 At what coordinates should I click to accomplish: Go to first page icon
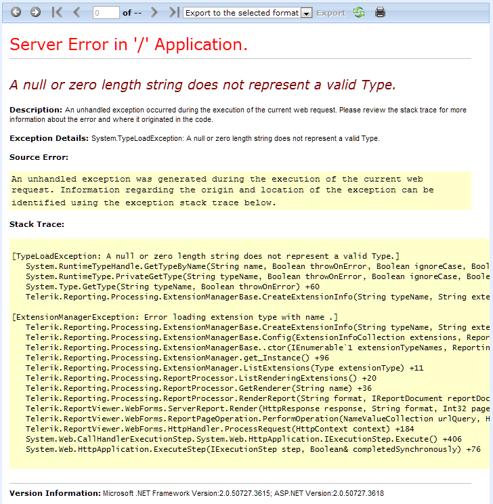[x=57, y=12]
